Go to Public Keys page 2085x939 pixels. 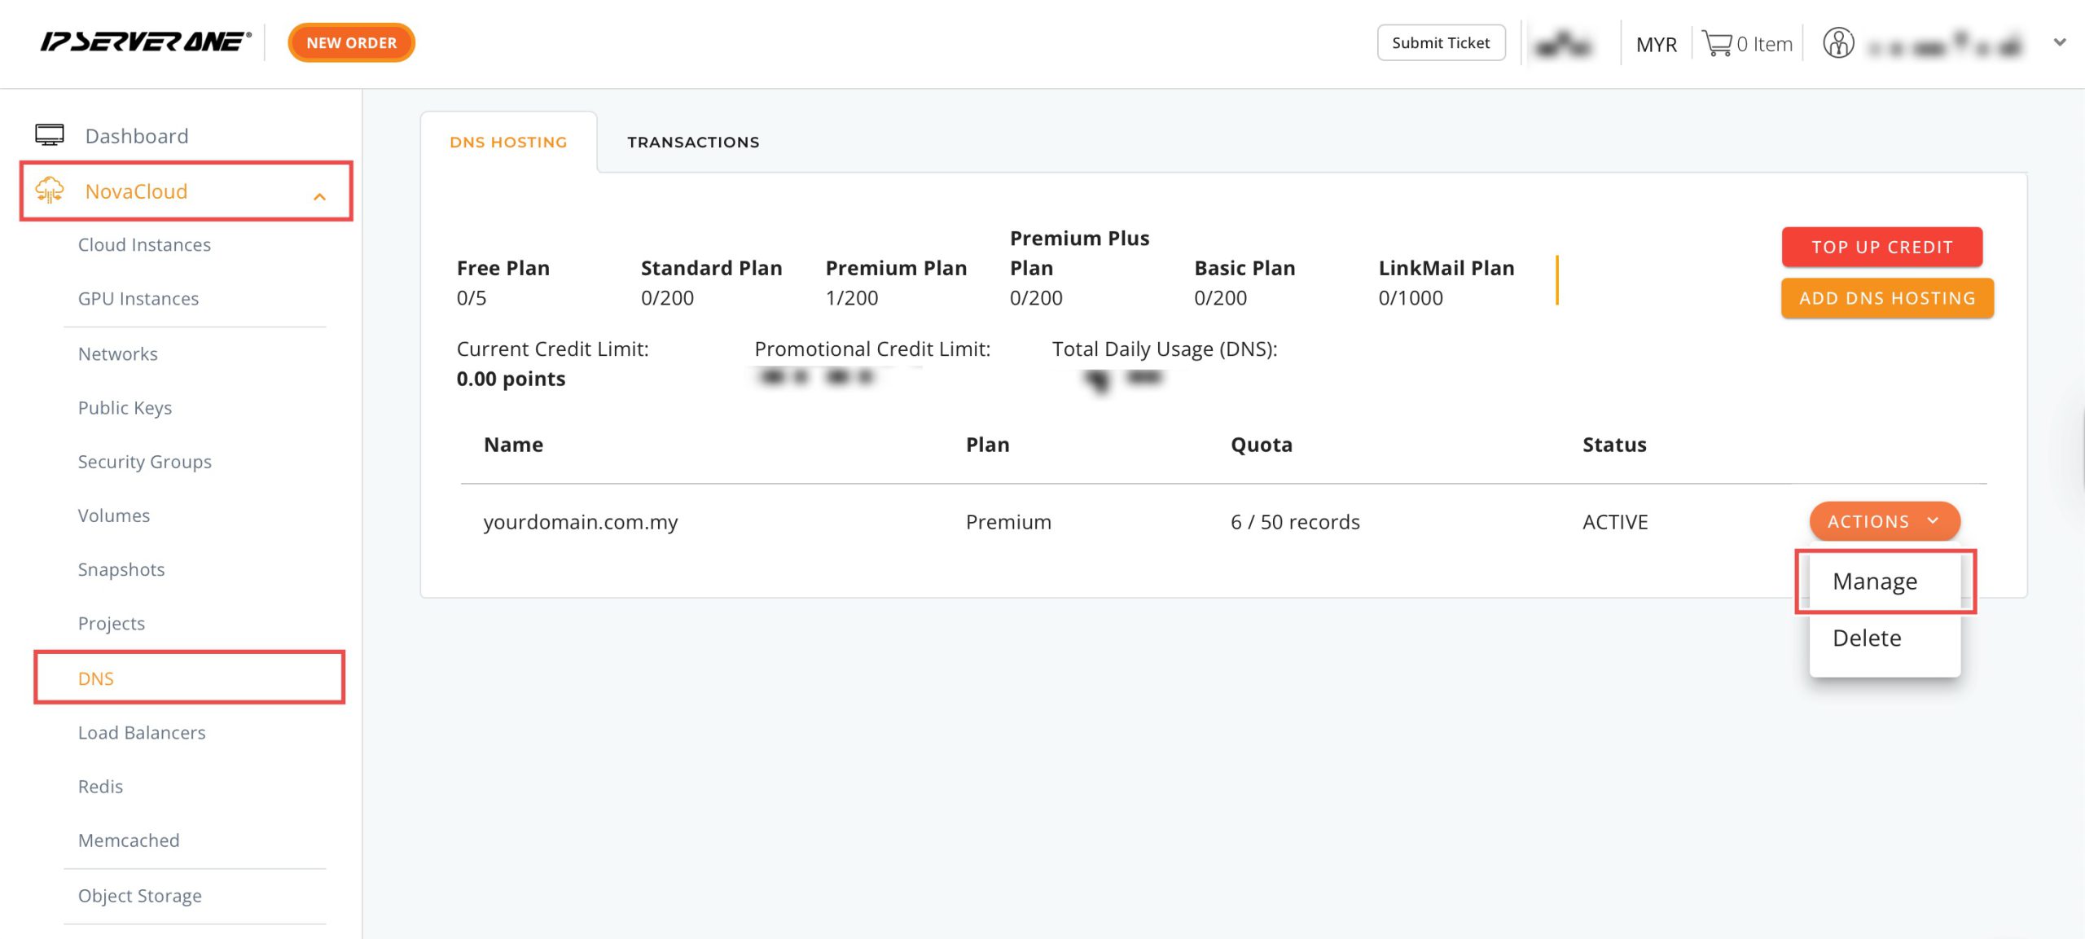coord(125,407)
